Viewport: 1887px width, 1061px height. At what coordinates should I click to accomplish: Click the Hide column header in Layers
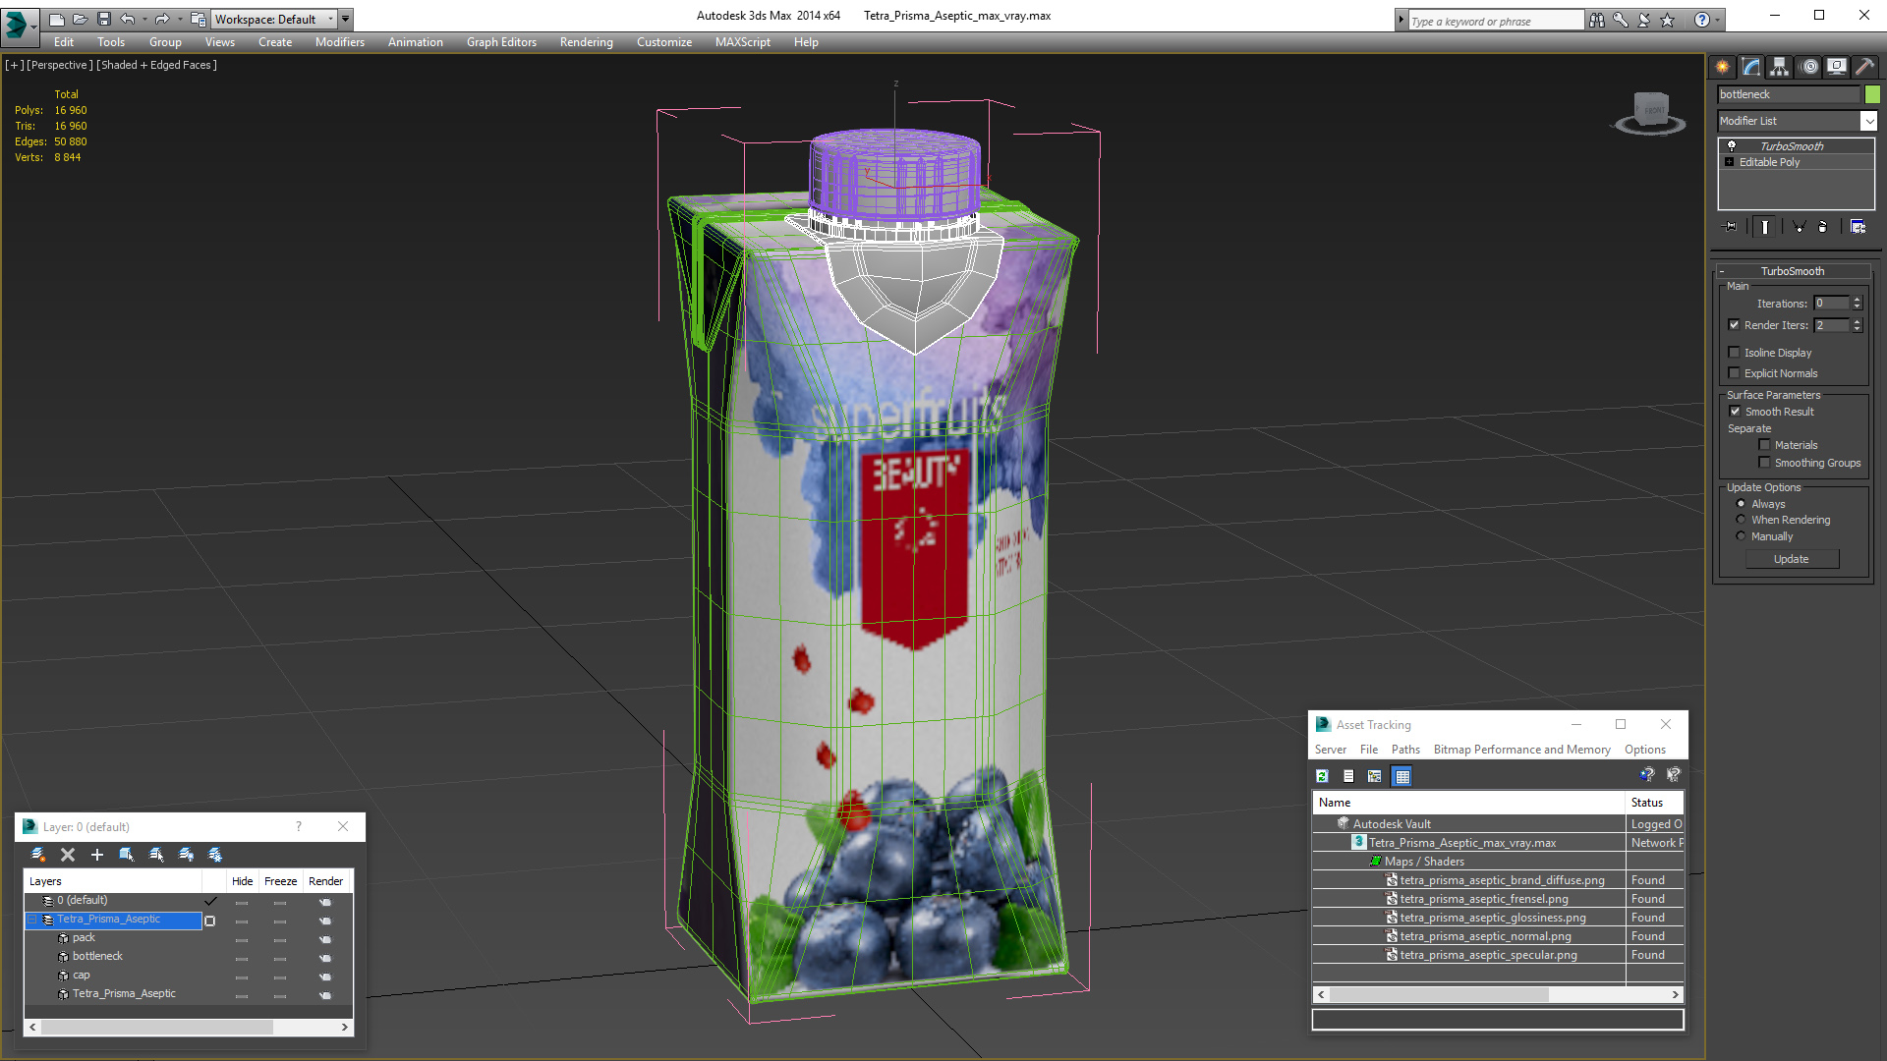pos(242,881)
